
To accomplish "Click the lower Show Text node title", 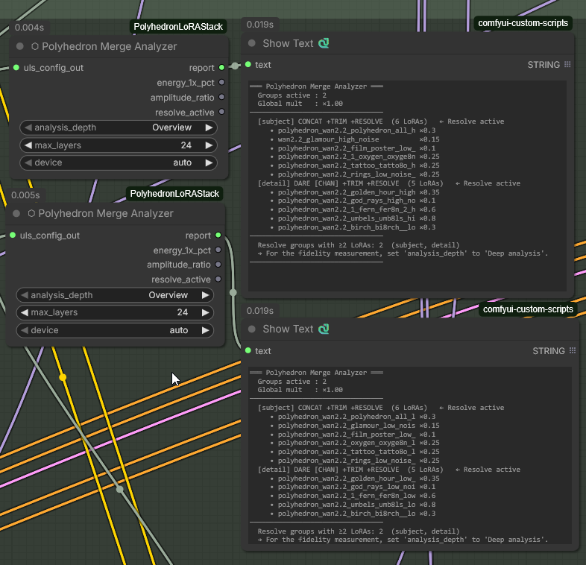I will 288,329.
